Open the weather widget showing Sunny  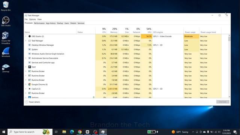coord(180,132)
